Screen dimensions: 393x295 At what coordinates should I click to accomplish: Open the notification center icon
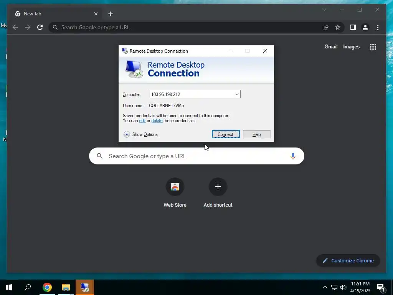click(381, 287)
